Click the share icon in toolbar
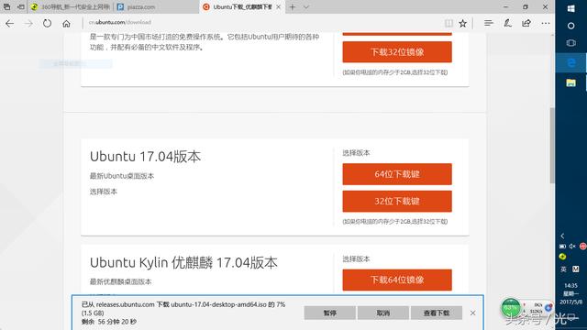This screenshot has width=587, height=330. 526,23
